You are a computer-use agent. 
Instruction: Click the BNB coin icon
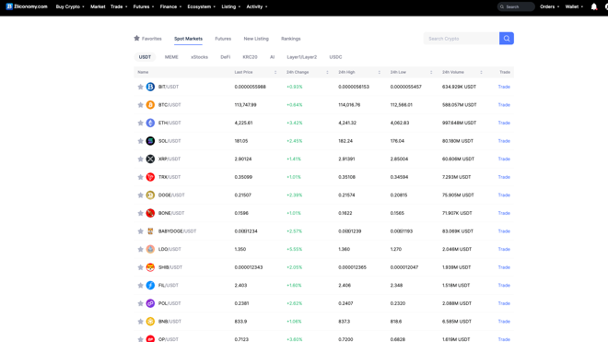150,322
